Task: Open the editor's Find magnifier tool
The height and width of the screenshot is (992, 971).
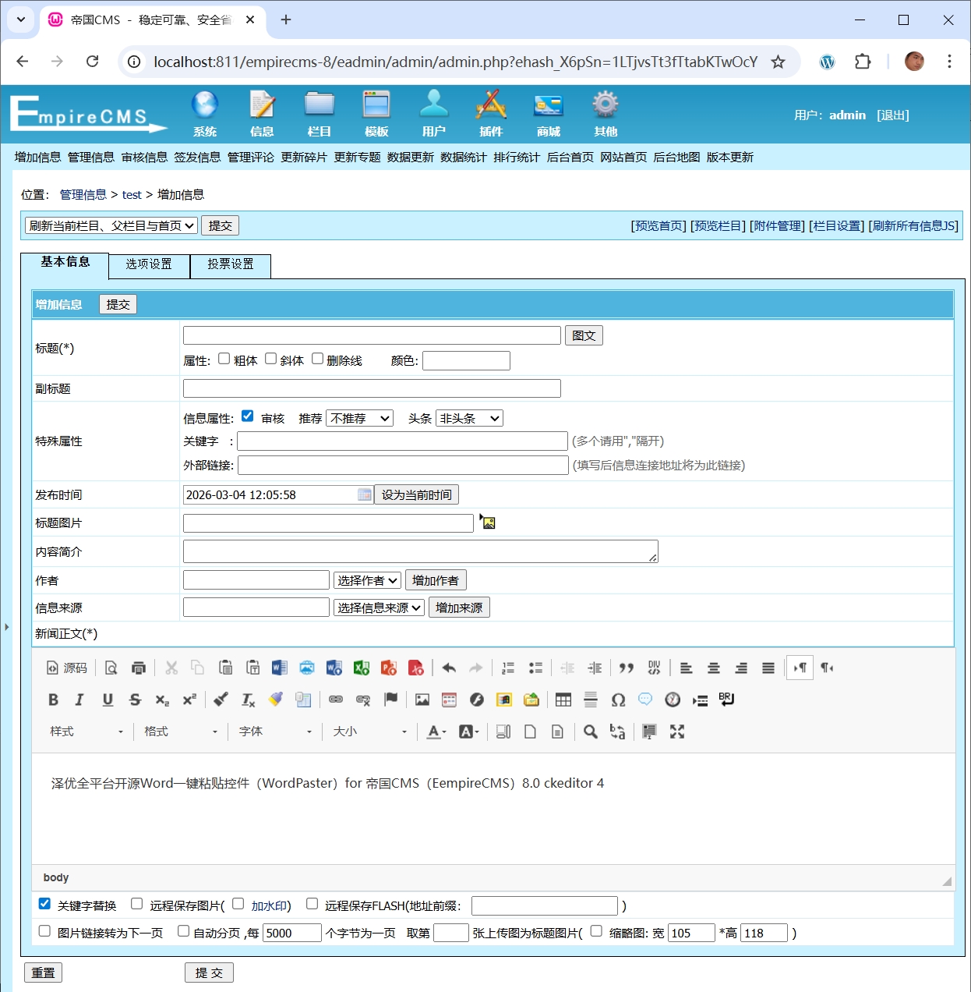Action: [x=591, y=732]
